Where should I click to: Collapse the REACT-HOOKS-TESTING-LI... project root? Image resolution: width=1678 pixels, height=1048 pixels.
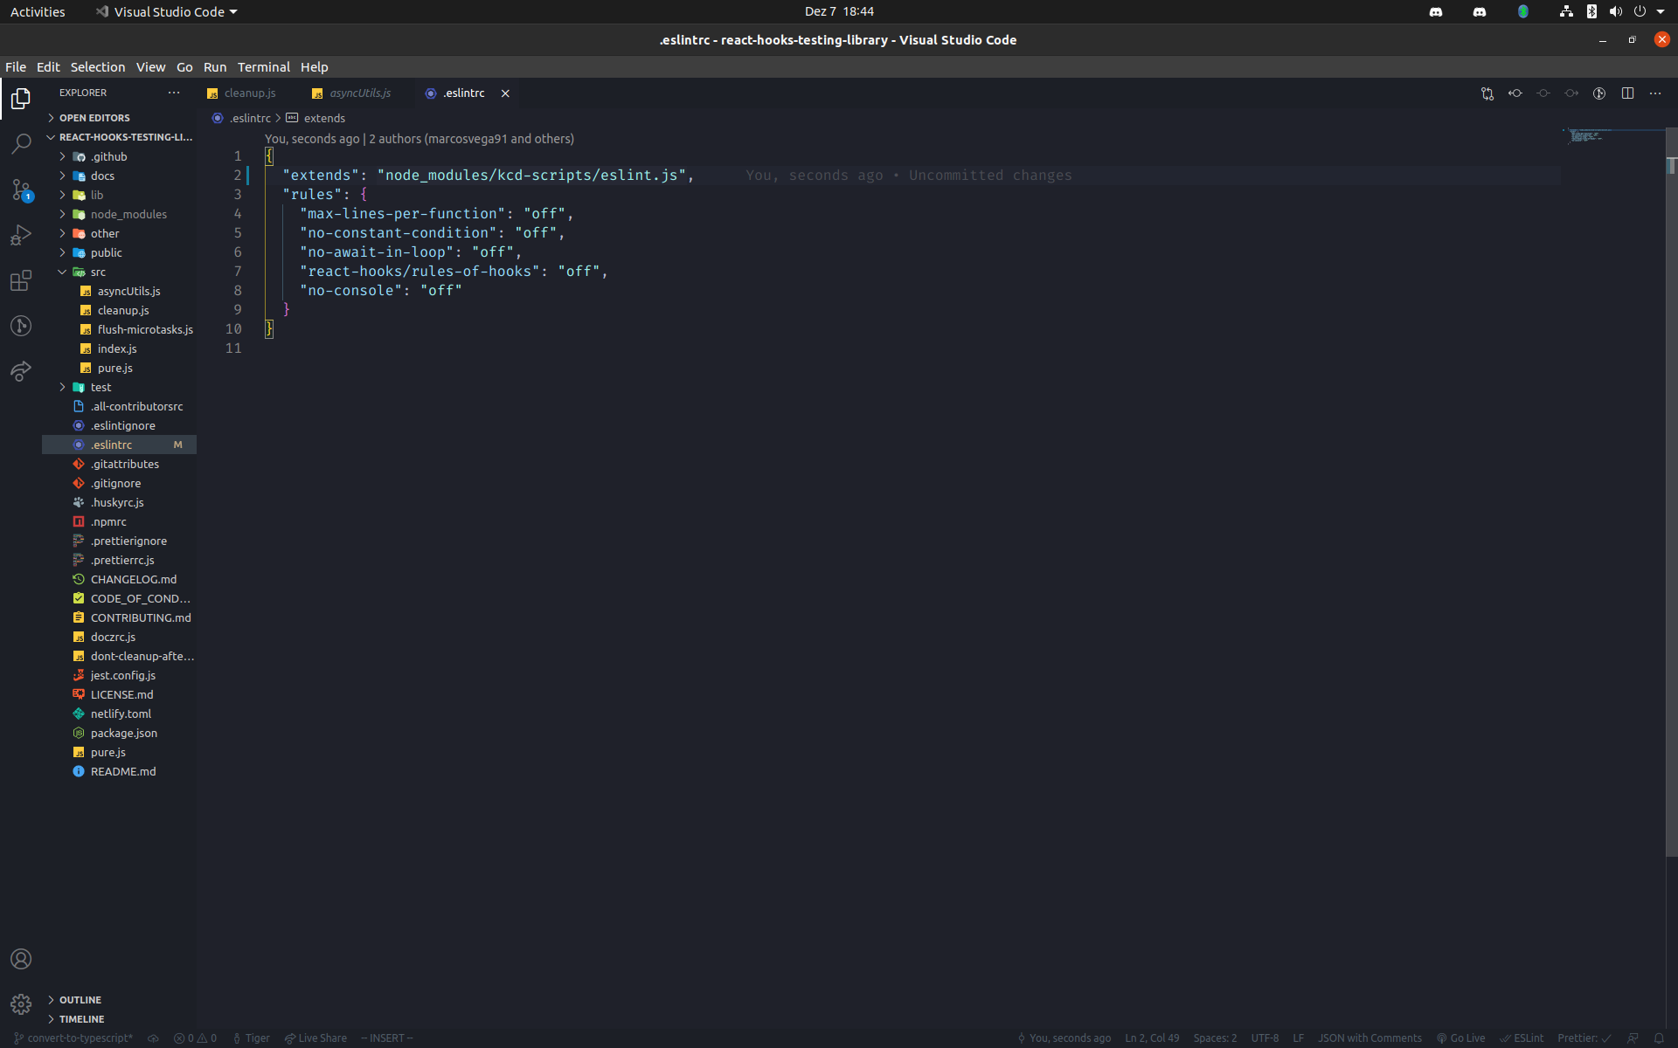tap(119, 137)
